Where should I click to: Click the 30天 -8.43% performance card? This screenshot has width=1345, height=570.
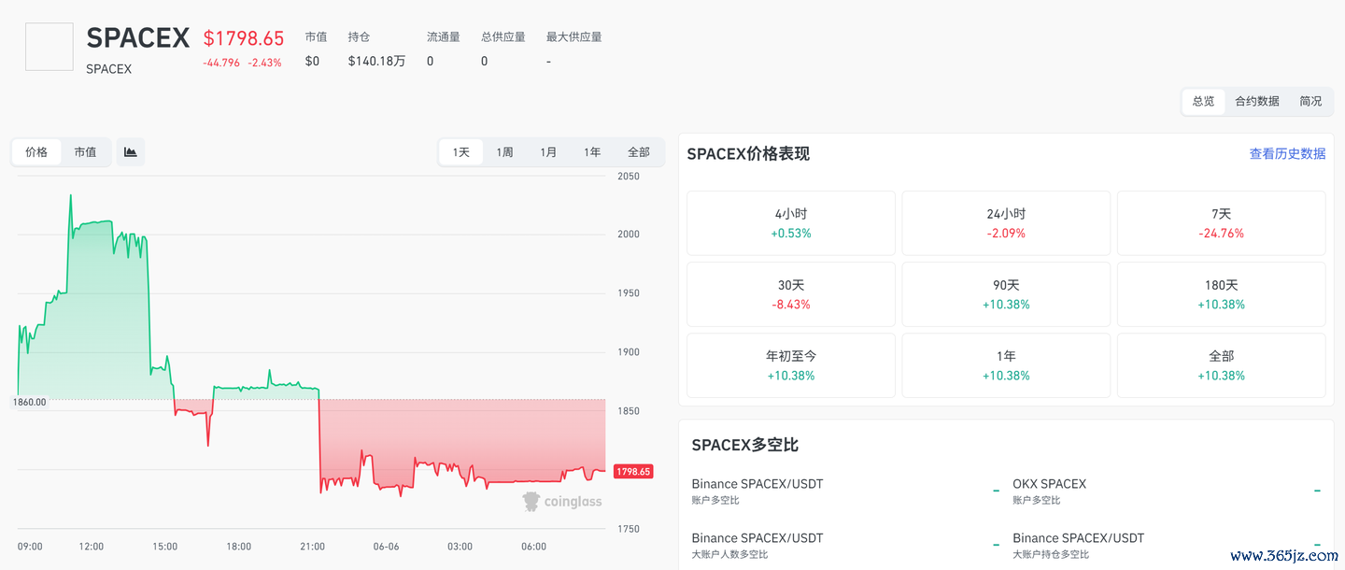[x=791, y=294]
